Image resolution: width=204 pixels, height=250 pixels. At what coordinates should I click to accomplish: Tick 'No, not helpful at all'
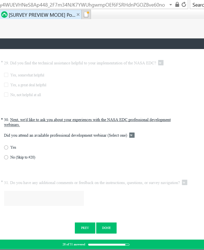click(x=6, y=95)
